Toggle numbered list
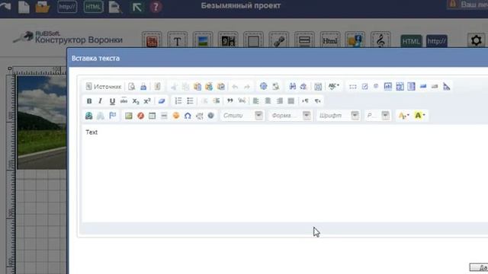The width and height of the screenshot is (488, 274). pos(178,101)
